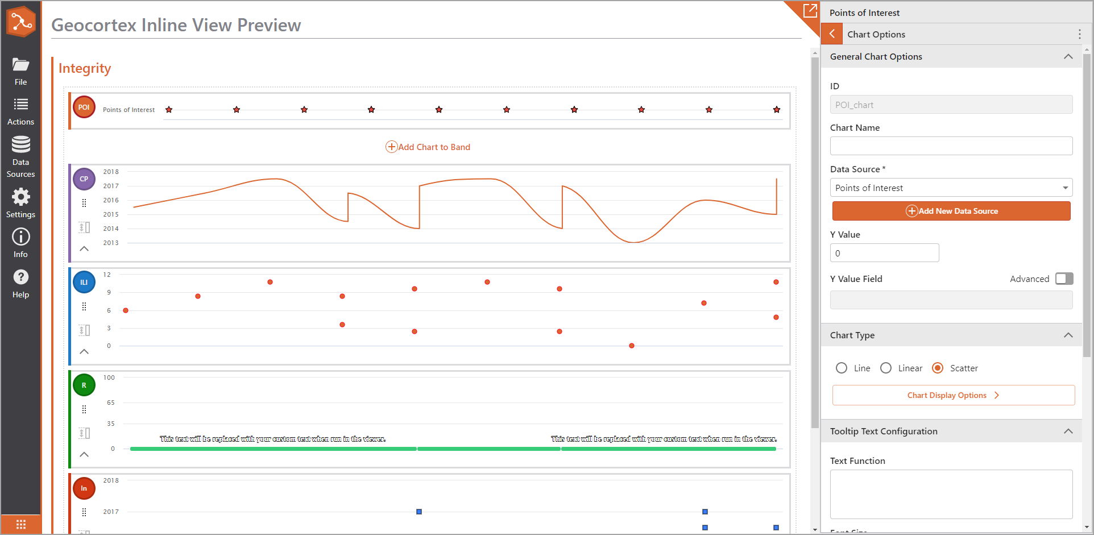Add Chart to Band

(428, 147)
